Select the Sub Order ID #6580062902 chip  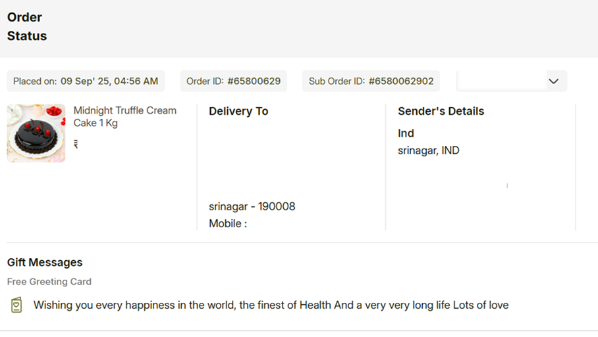(371, 81)
